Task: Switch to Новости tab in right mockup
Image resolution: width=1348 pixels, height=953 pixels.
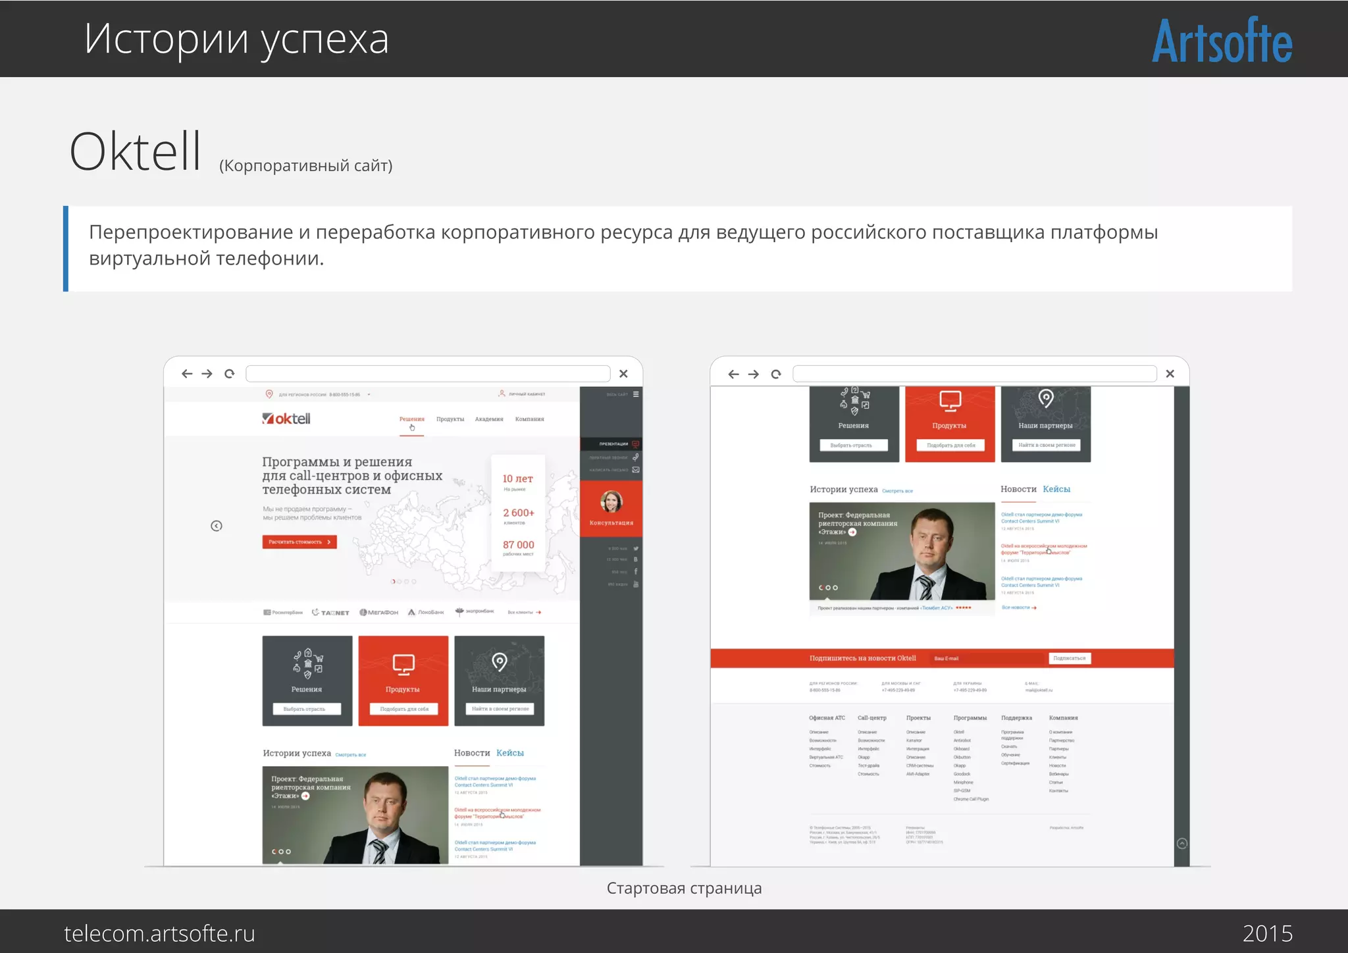Action: pyautogui.click(x=1018, y=489)
